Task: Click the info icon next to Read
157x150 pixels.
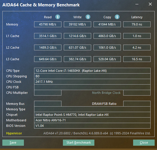Action: point(58,17)
